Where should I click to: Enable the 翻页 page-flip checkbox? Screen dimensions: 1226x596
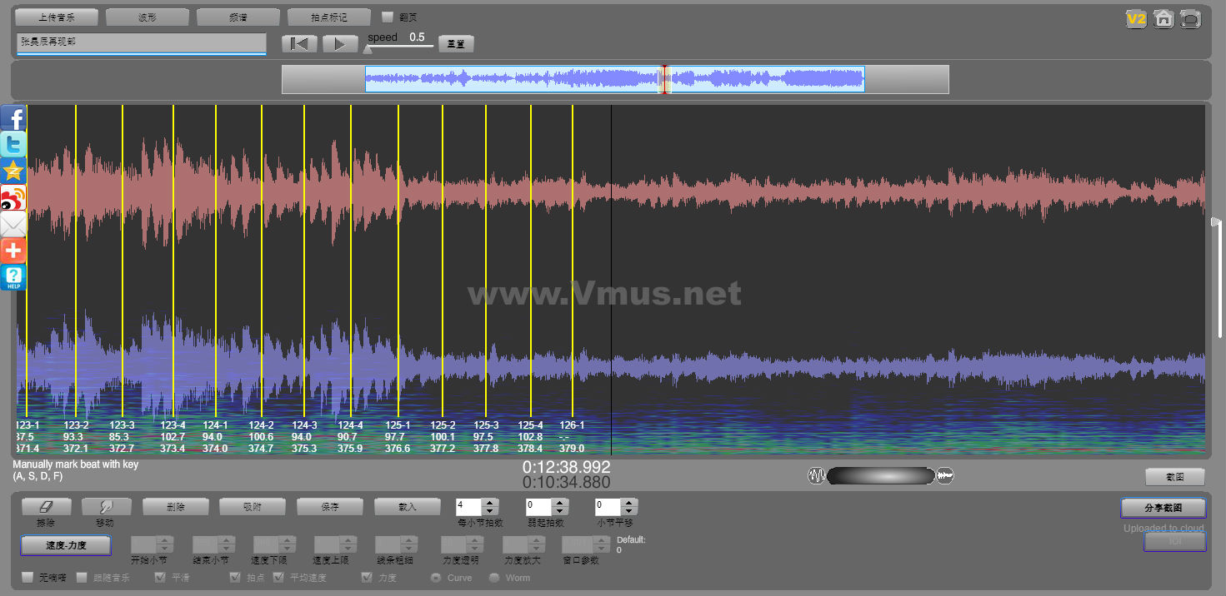[388, 17]
